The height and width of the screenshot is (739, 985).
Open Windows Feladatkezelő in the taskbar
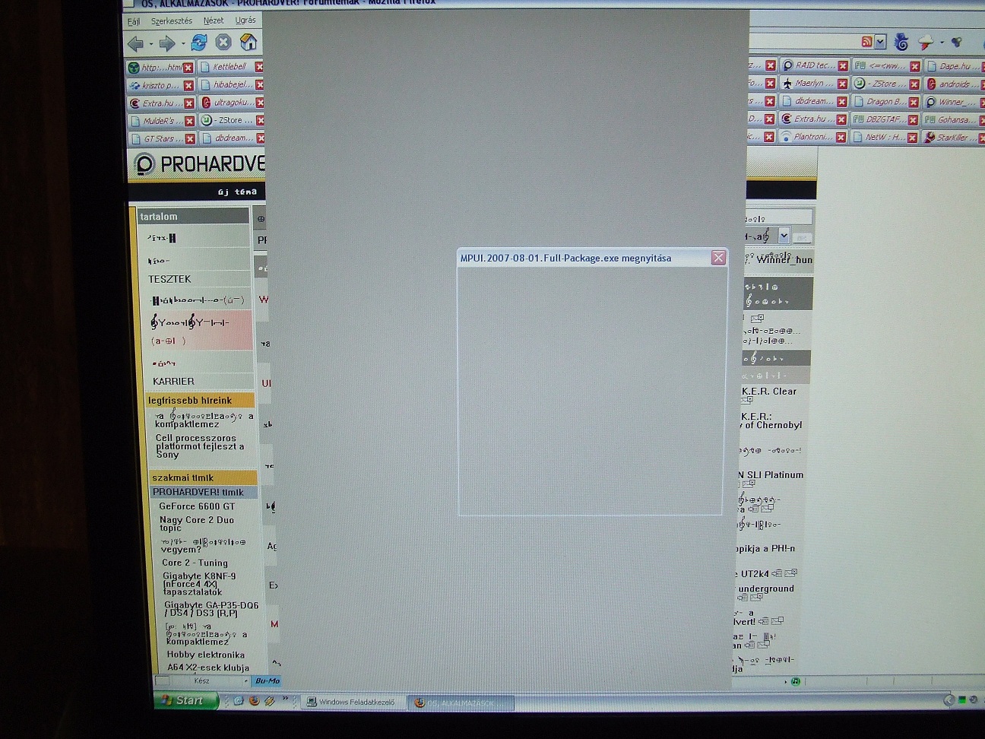click(x=353, y=703)
